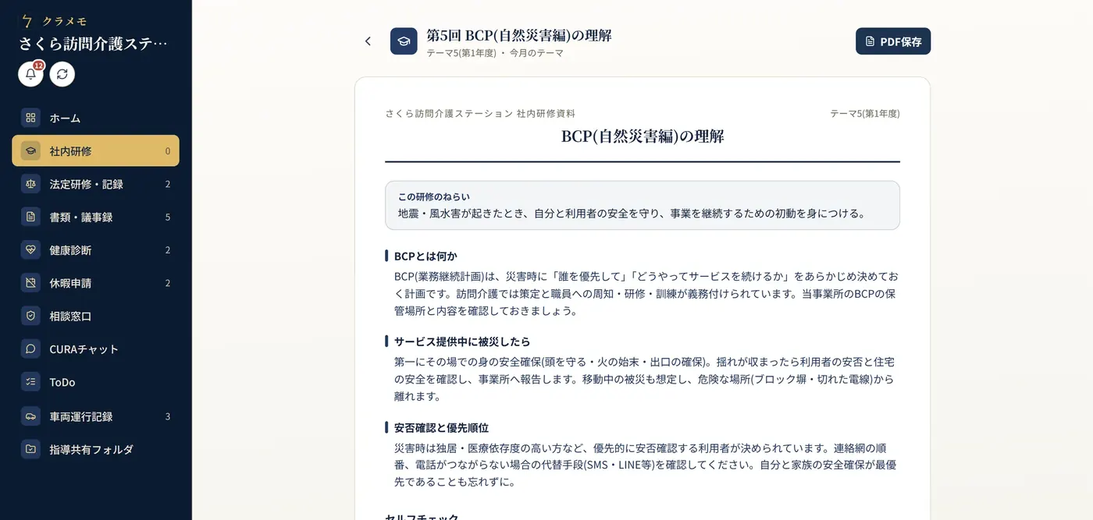Click the count 0 beside 社内研修
The image size is (1093, 520).
pos(168,150)
